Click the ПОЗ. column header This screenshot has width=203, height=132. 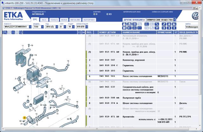pos(89,32)
